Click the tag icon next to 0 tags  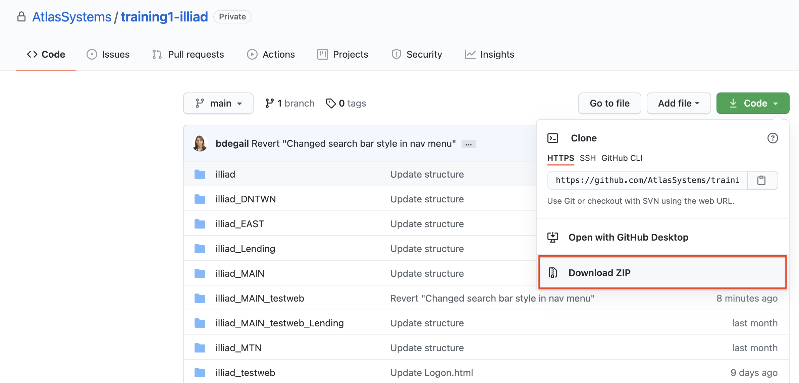click(331, 103)
